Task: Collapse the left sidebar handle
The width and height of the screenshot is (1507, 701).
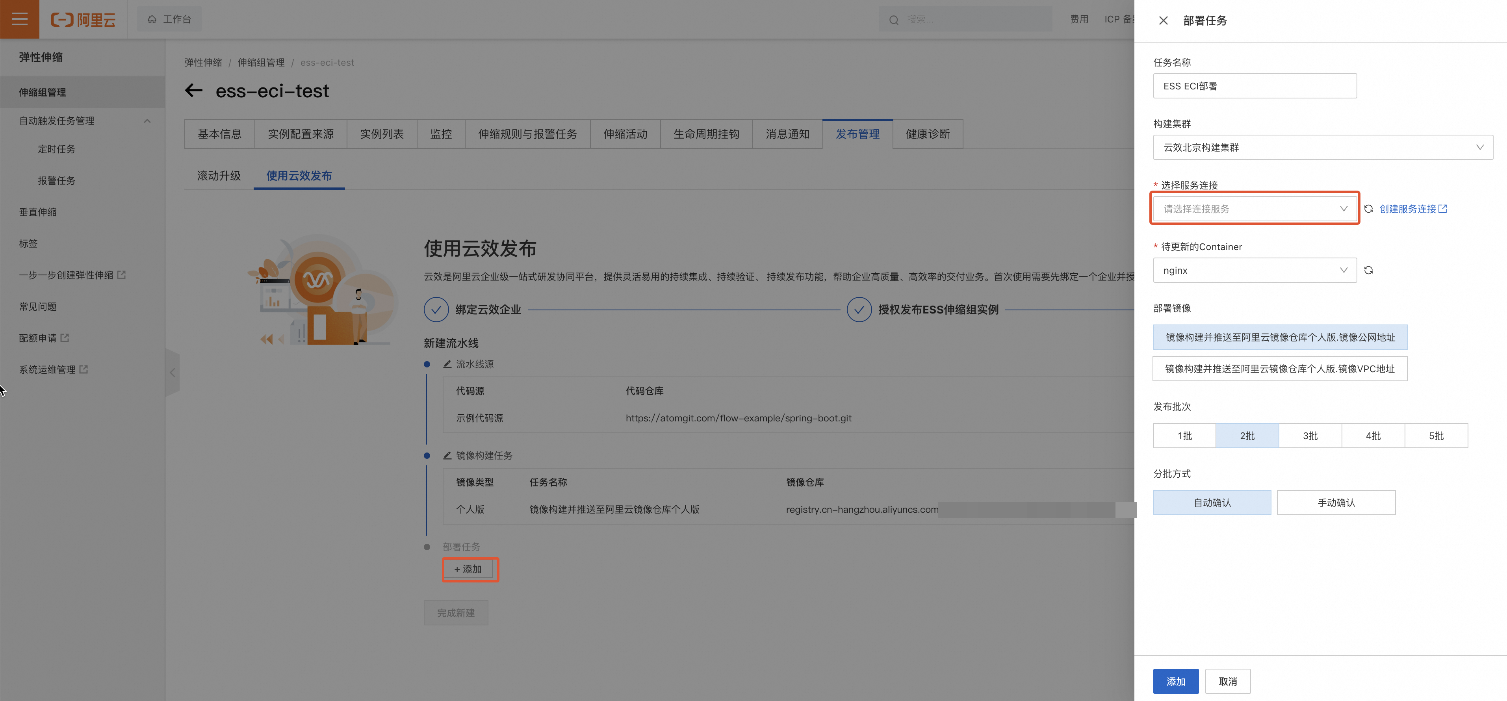Action: 172,372
